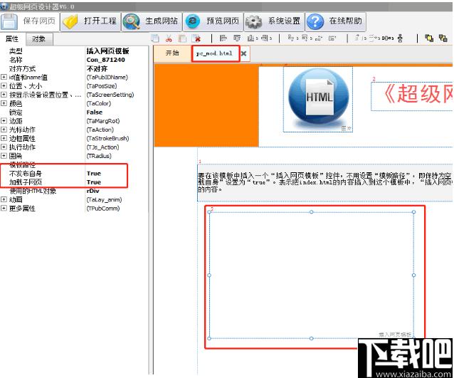Click the scissors cut icon in the toolbar
Screen dimensions: 454x378
point(169,38)
